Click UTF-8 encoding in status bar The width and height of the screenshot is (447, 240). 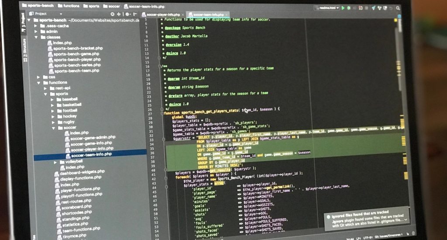pyautogui.click(x=368, y=237)
